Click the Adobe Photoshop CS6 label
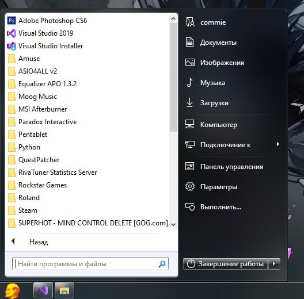This screenshot has width=304, height=299. tap(53, 21)
